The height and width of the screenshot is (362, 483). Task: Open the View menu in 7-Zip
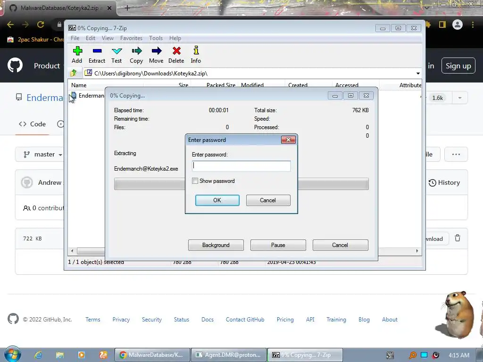[x=108, y=38]
